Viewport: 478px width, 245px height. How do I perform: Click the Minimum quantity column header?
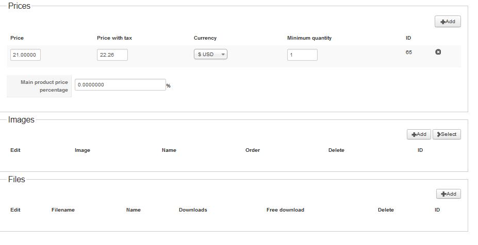[309, 38]
